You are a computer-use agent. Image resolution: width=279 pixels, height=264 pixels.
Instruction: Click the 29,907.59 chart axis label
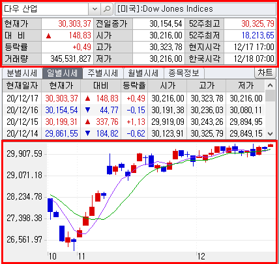pos(24,154)
